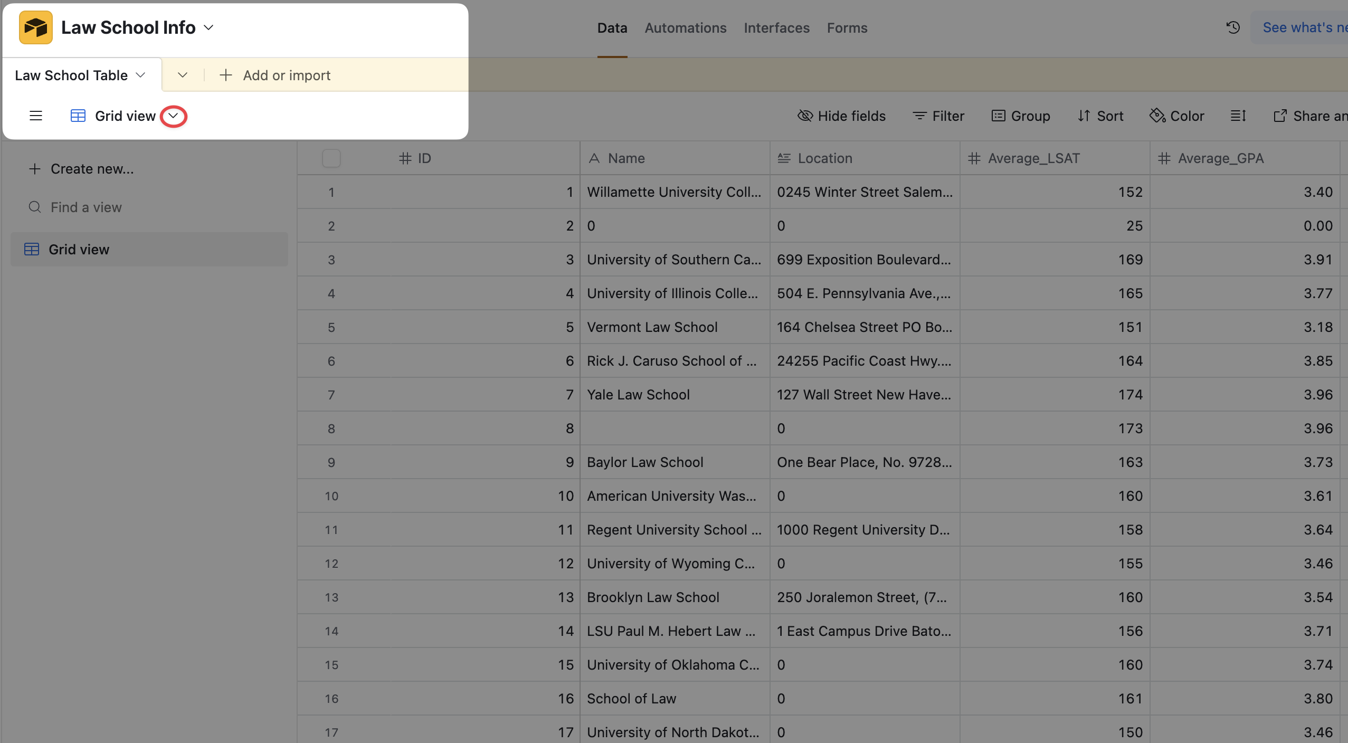The image size is (1348, 743).
Task: Click the University of Wyoming C... cell
Action: (675, 563)
